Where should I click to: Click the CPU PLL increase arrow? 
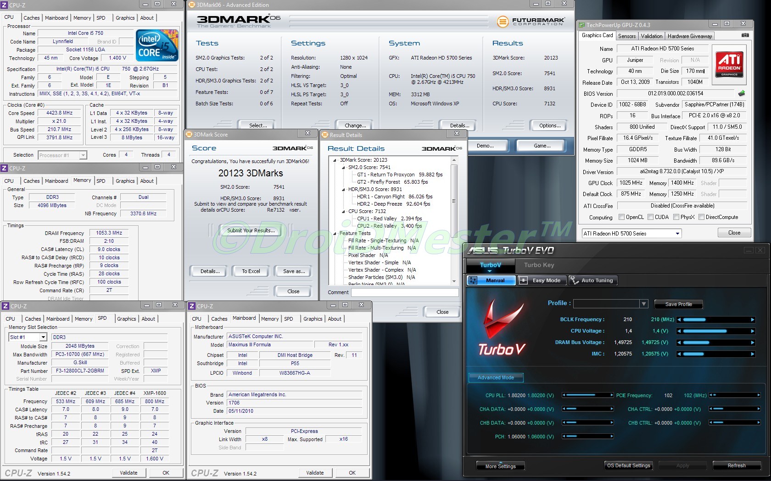[x=611, y=395]
